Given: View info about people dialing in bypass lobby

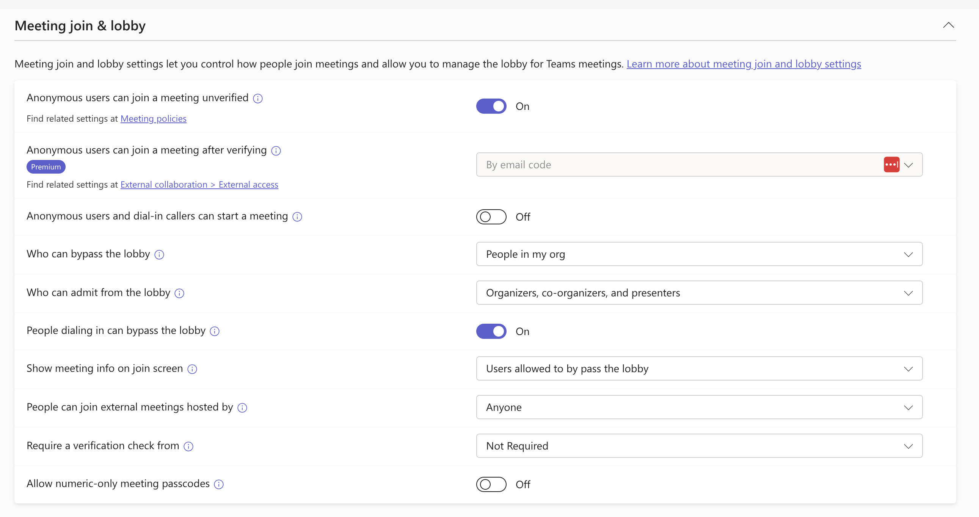Looking at the screenshot, I should (215, 331).
